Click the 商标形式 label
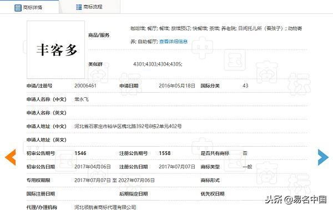333x210 pixels. point(210,180)
